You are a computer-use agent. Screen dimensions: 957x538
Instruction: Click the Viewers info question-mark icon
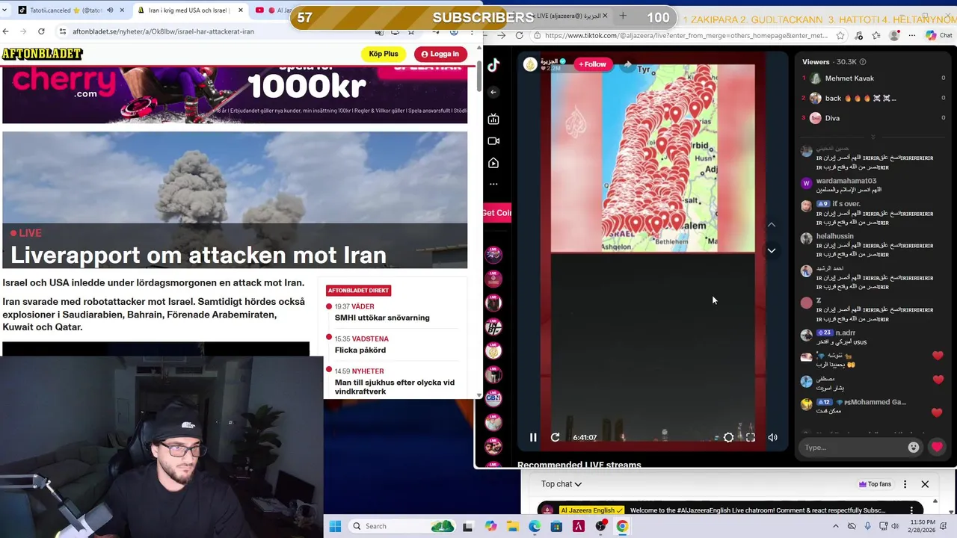863,62
